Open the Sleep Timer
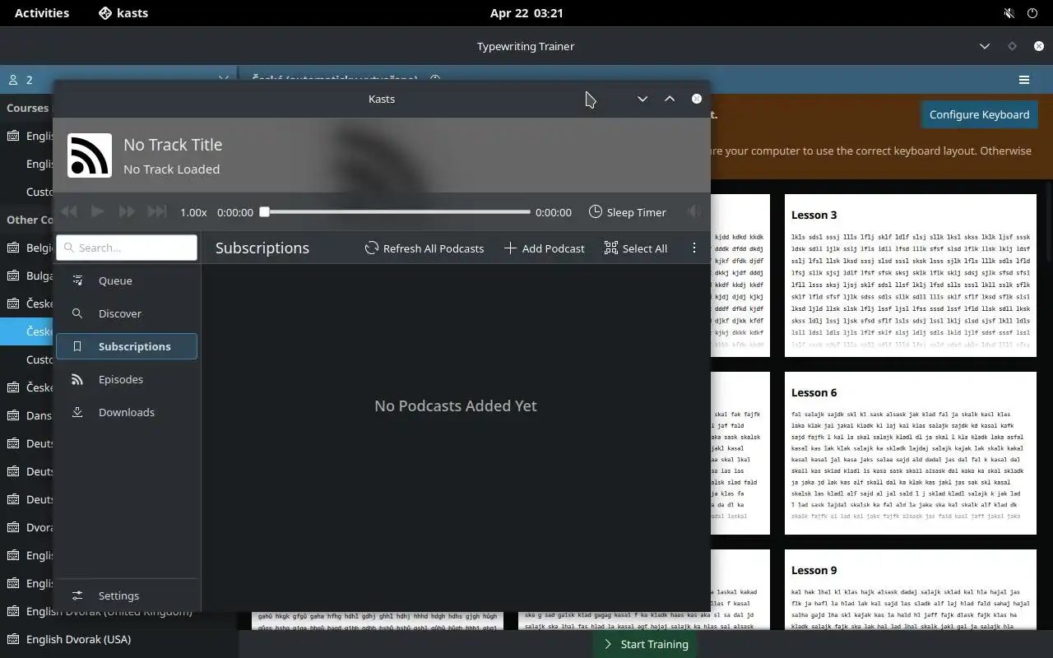Image resolution: width=1053 pixels, height=658 pixels. pos(628,212)
